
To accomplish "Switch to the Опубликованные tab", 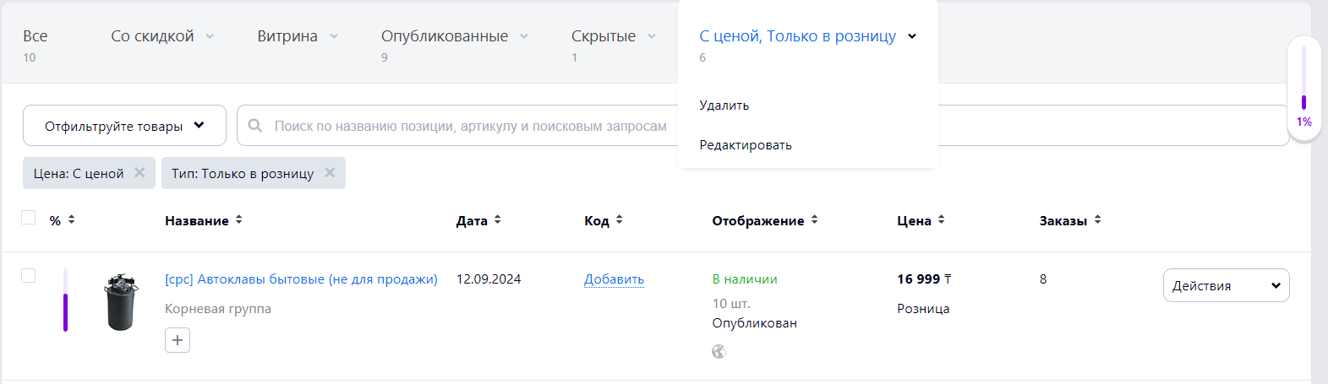I will pos(445,36).
